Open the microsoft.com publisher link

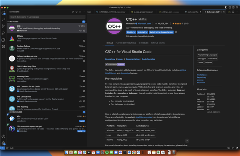click(x=144, y=24)
